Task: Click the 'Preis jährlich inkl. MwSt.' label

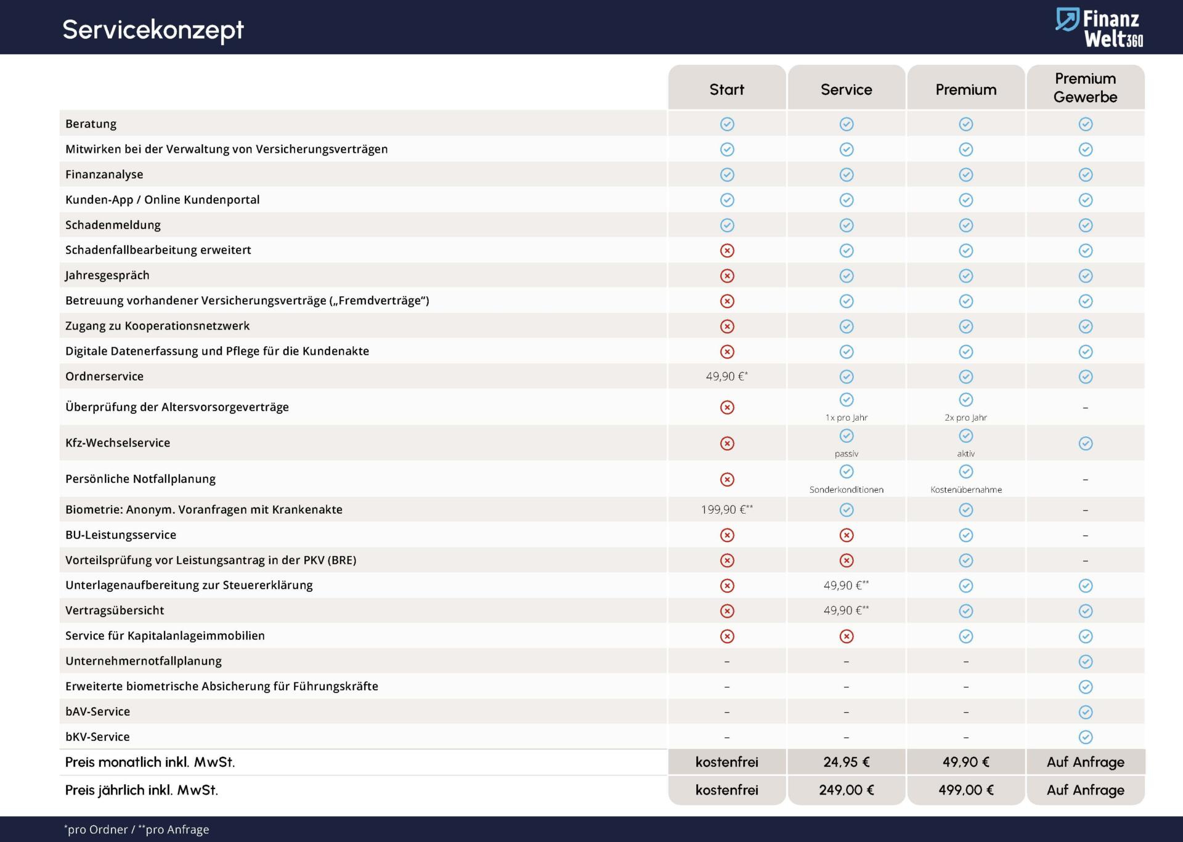Action: (x=142, y=790)
